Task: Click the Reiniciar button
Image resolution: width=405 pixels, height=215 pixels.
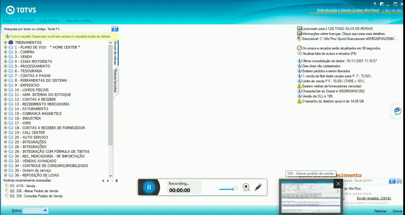Action: [380, 211]
